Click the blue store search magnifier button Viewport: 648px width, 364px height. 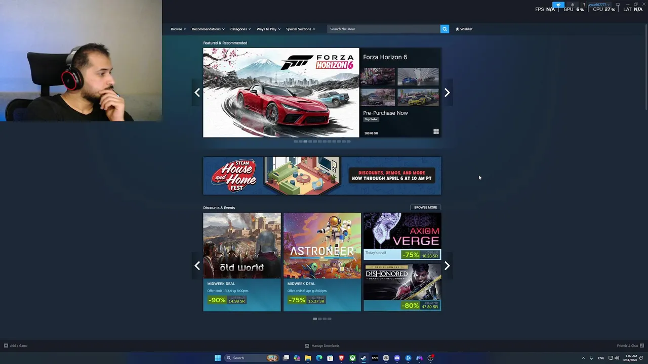tap(444, 29)
